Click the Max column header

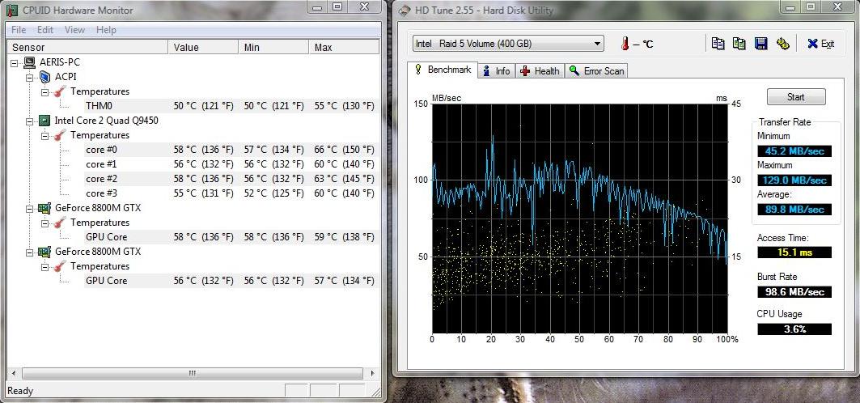coord(344,47)
